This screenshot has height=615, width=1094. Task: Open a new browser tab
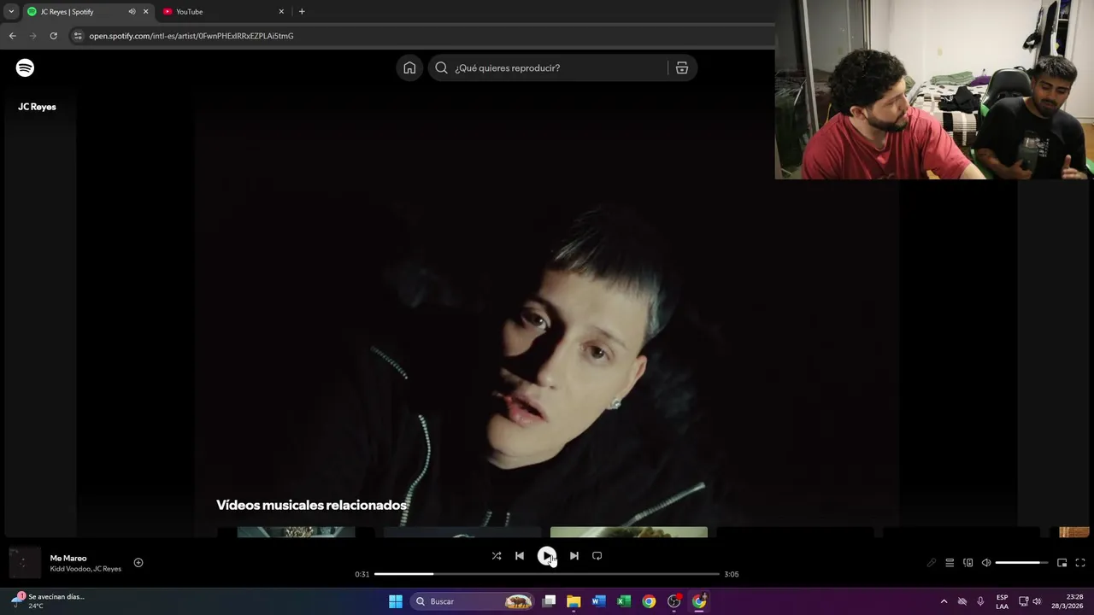coord(302,12)
